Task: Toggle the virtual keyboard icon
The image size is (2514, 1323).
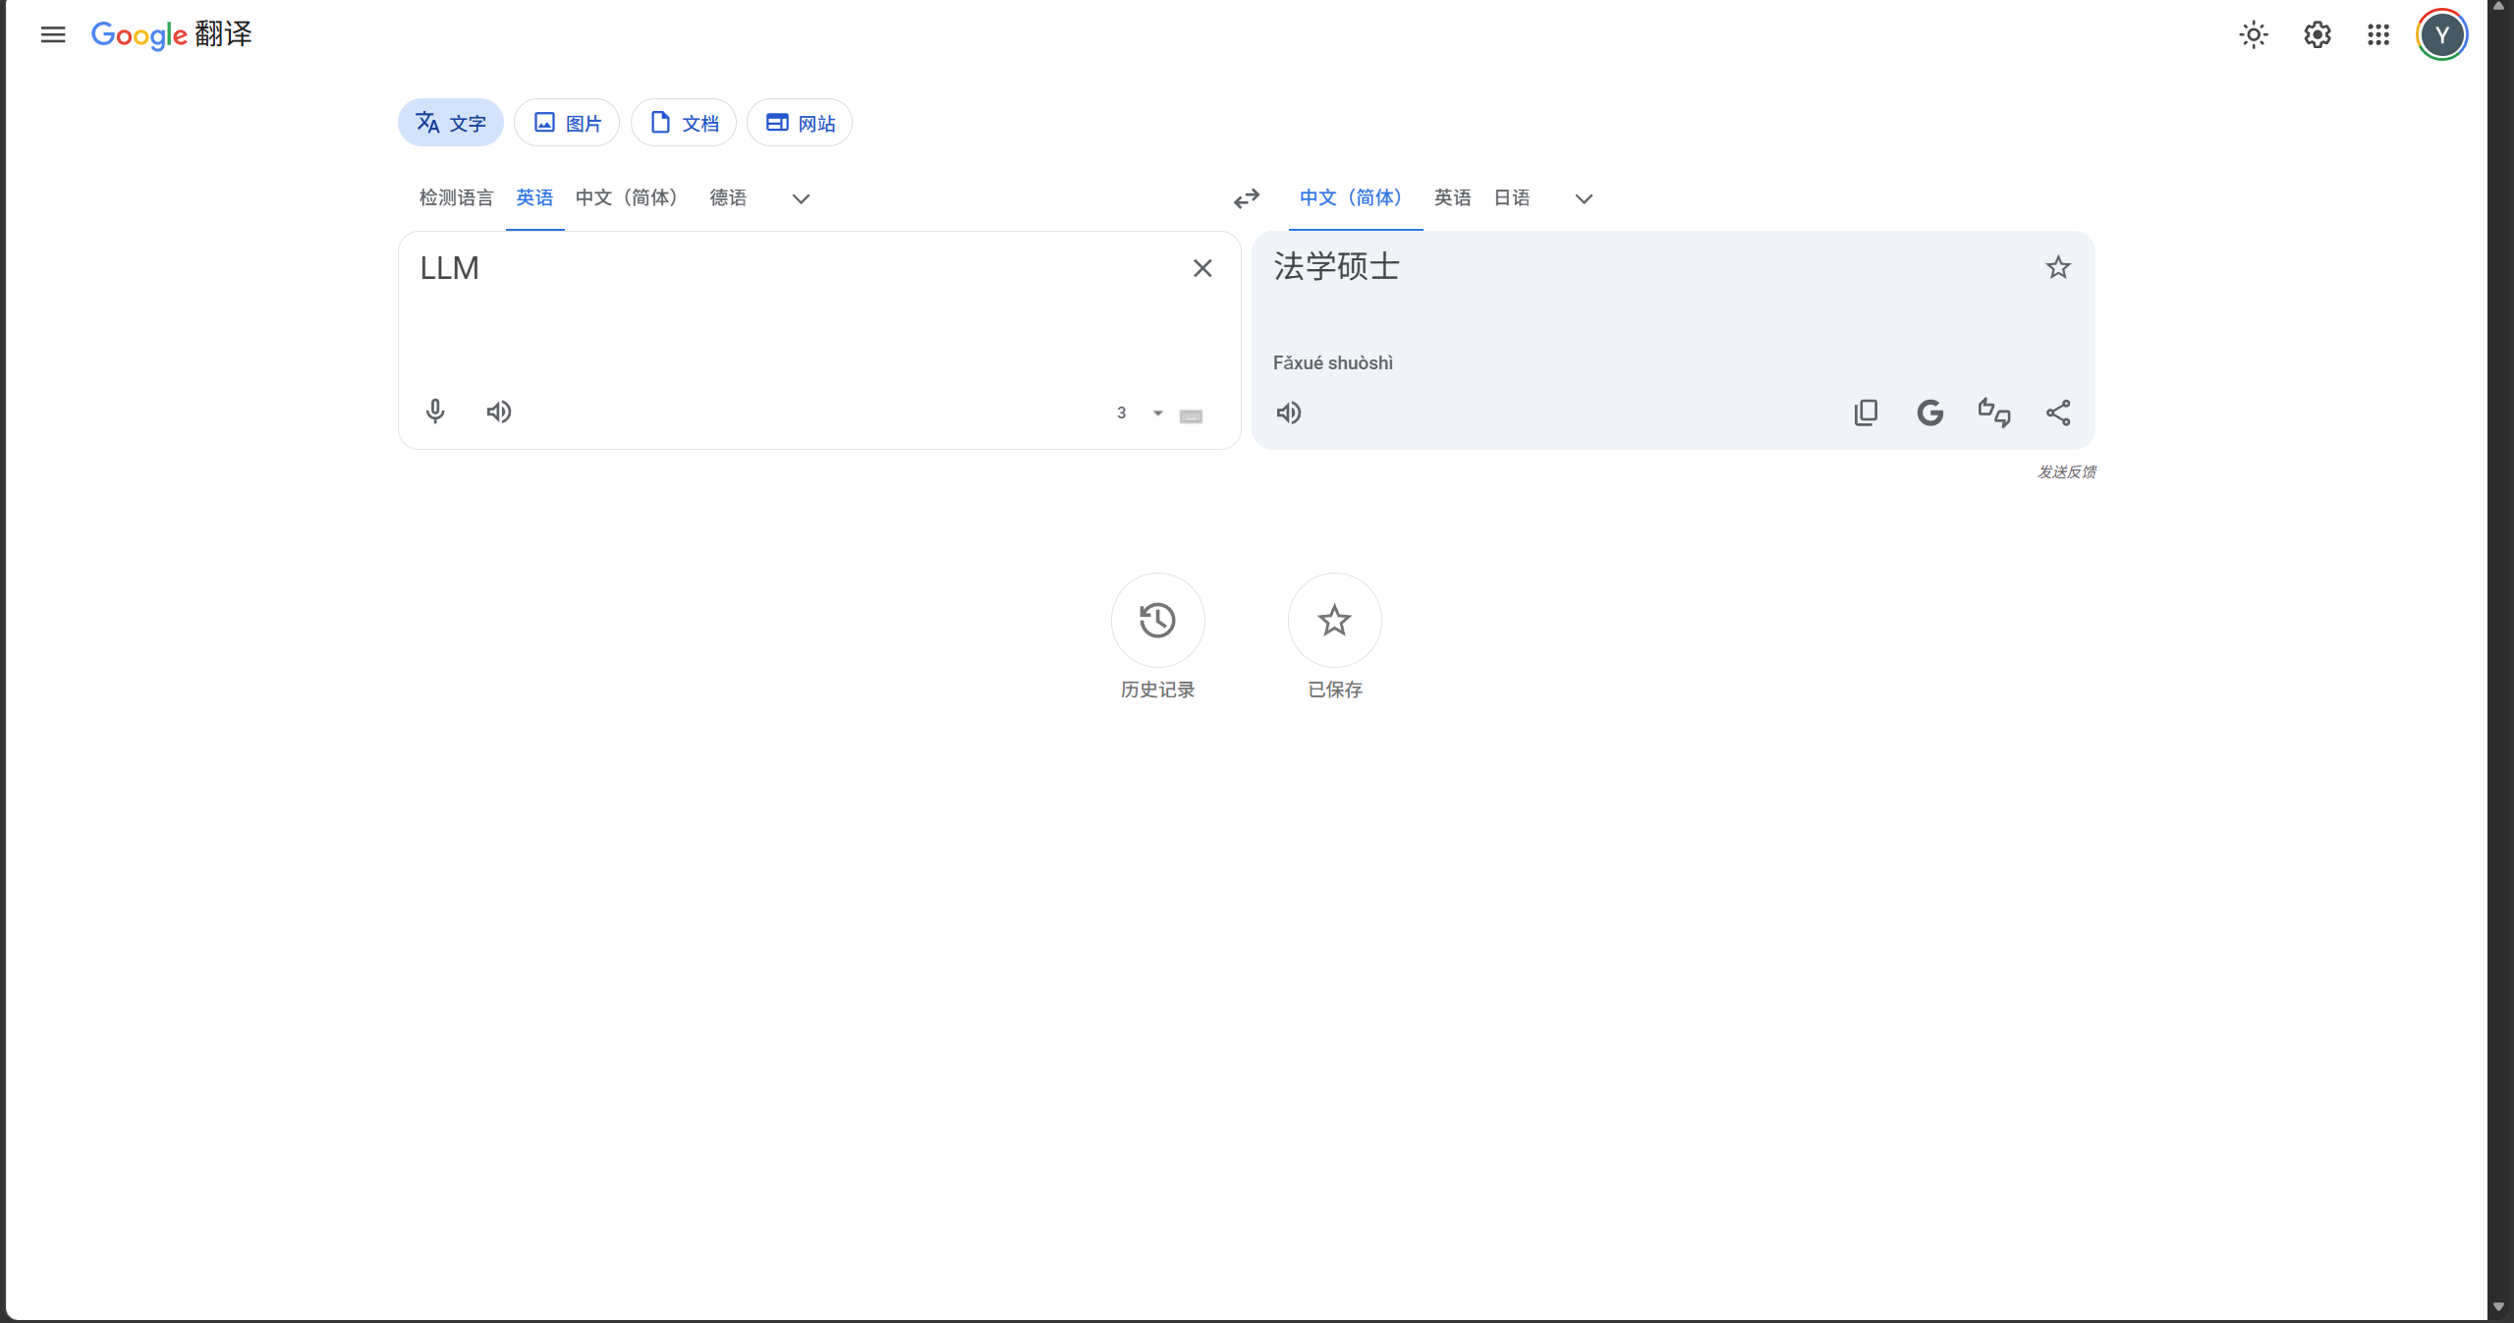Action: (1191, 416)
